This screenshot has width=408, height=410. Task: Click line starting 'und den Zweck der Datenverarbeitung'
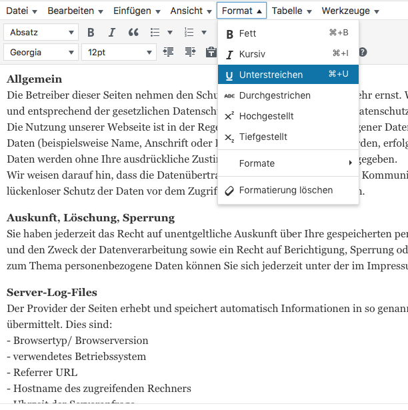(x=207, y=250)
